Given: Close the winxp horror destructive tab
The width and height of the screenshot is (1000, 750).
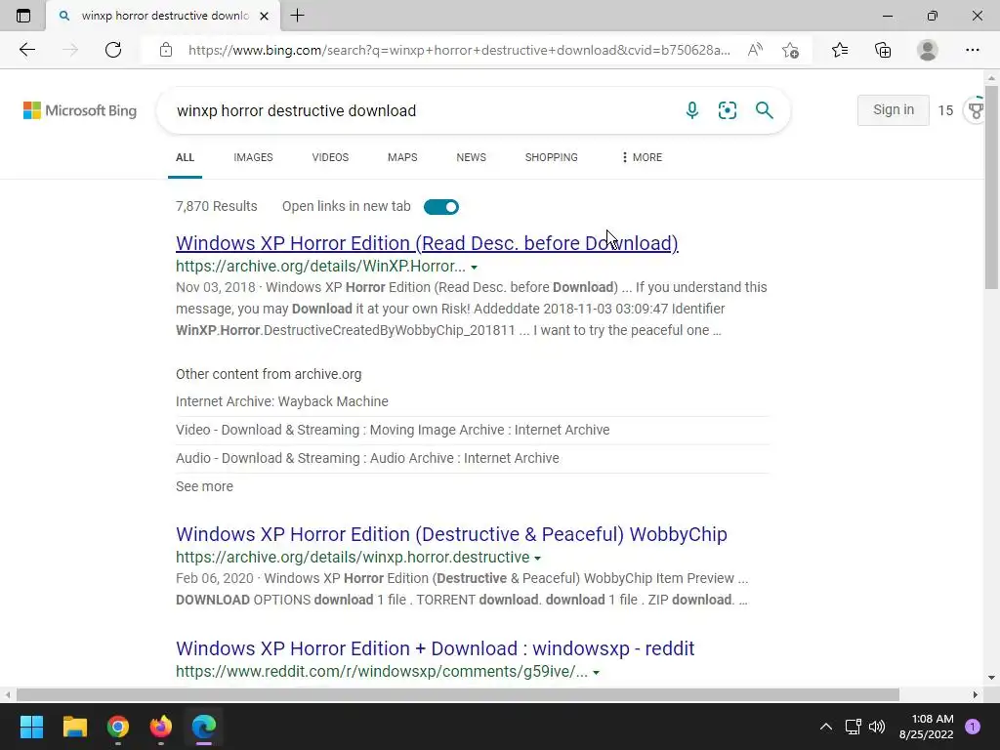Looking at the screenshot, I should tap(264, 16).
